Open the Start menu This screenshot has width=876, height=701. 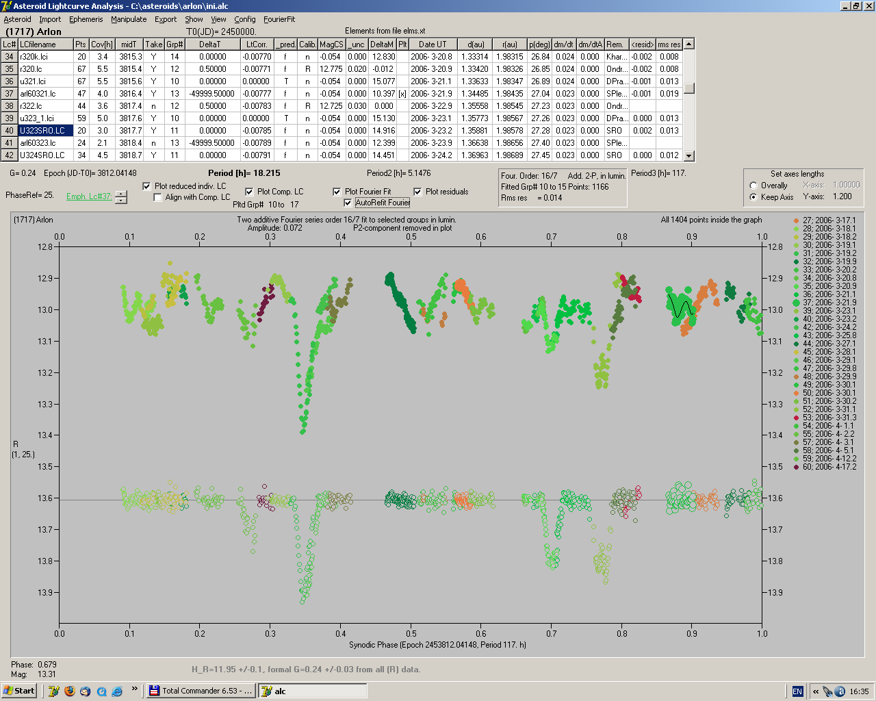[19, 691]
